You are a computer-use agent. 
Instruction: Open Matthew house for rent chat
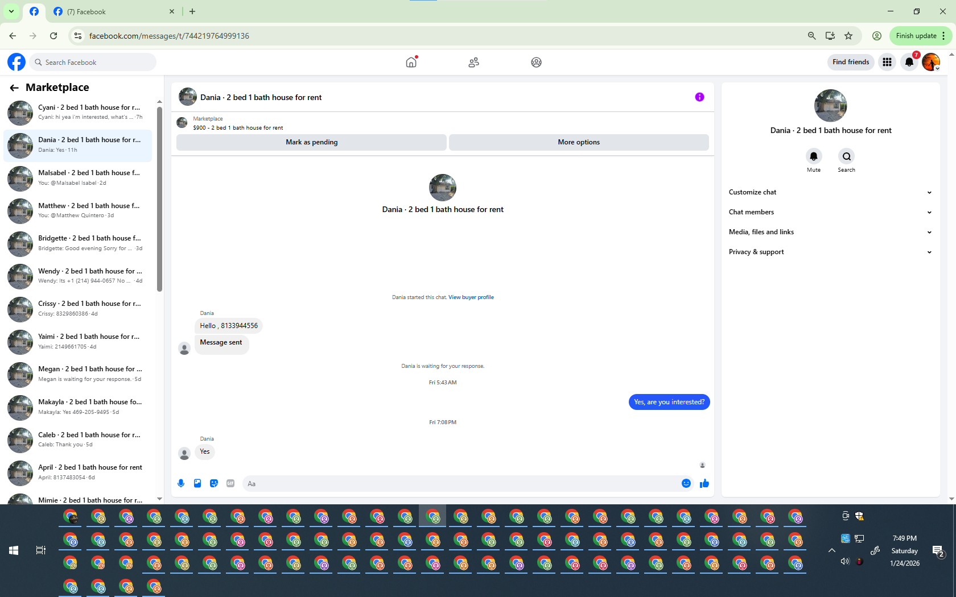(78, 211)
